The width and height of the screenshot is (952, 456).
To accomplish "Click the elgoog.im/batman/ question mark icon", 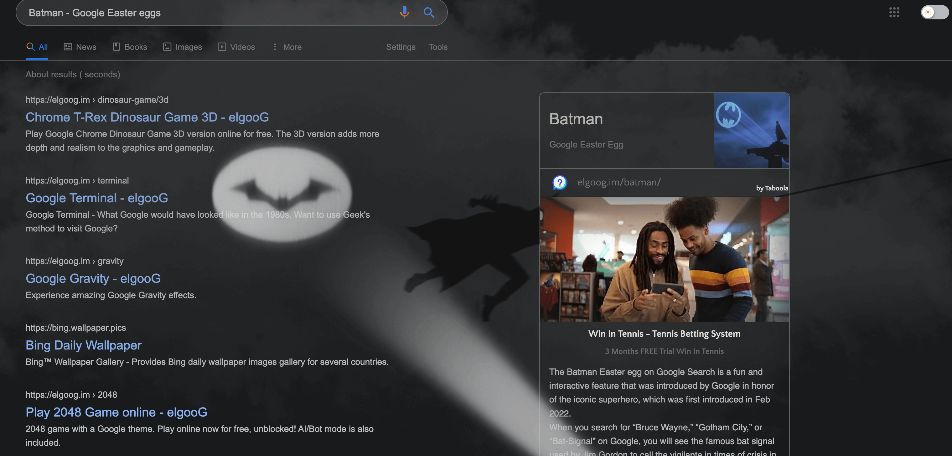I will click(x=558, y=182).
